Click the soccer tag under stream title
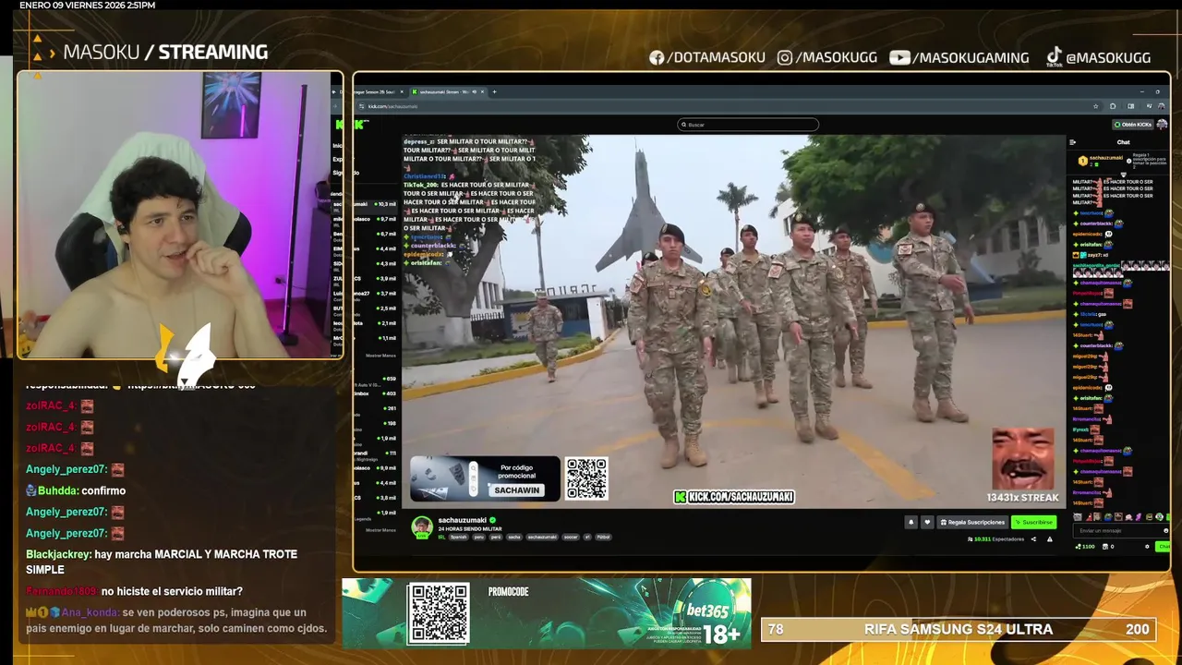Image resolution: width=1182 pixels, height=665 pixels. coord(572,537)
